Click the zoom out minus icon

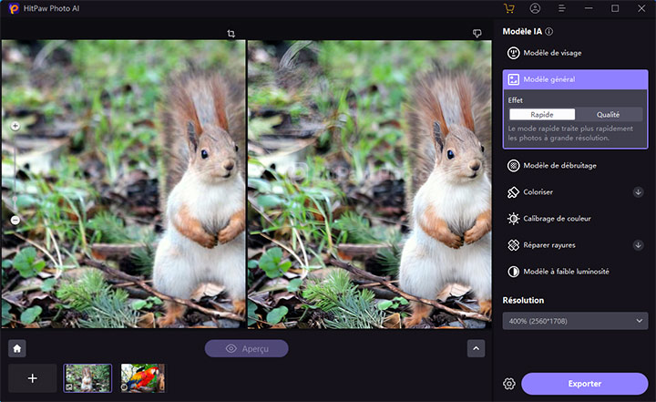[15, 220]
